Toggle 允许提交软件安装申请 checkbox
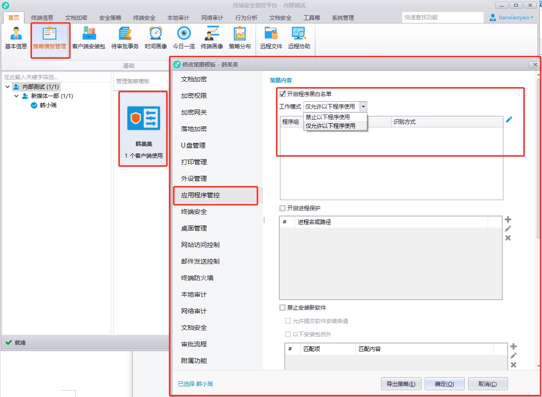This screenshot has height=397, width=542. 288,321
